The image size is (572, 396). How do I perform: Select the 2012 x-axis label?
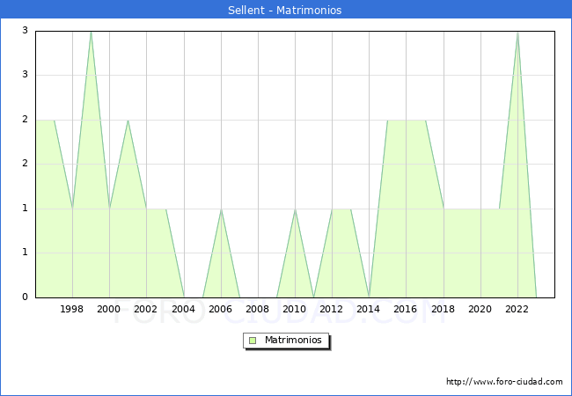pos(331,309)
